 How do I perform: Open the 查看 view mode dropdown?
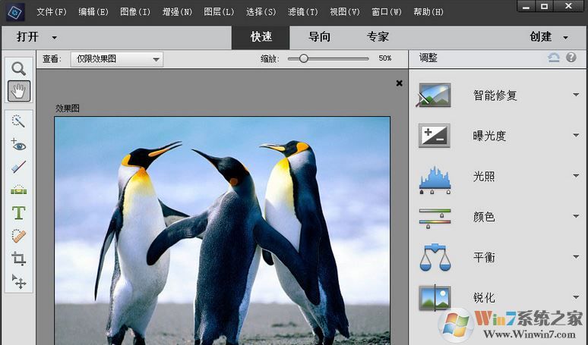tap(117, 59)
